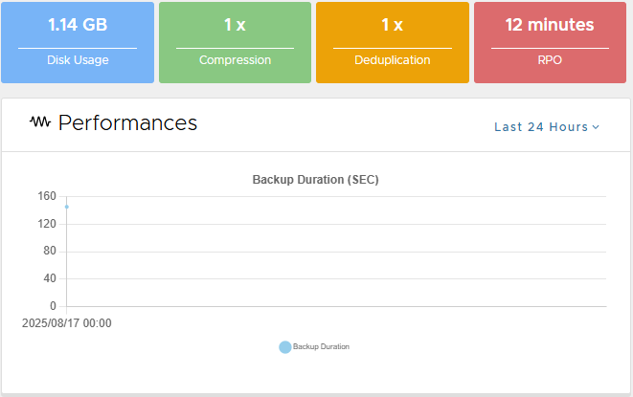Click the 1.14 GB disk usage value
The height and width of the screenshot is (397, 633).
78,25
